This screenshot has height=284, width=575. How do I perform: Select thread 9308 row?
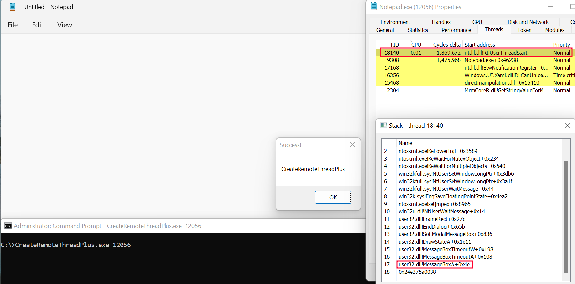(475, 60)
